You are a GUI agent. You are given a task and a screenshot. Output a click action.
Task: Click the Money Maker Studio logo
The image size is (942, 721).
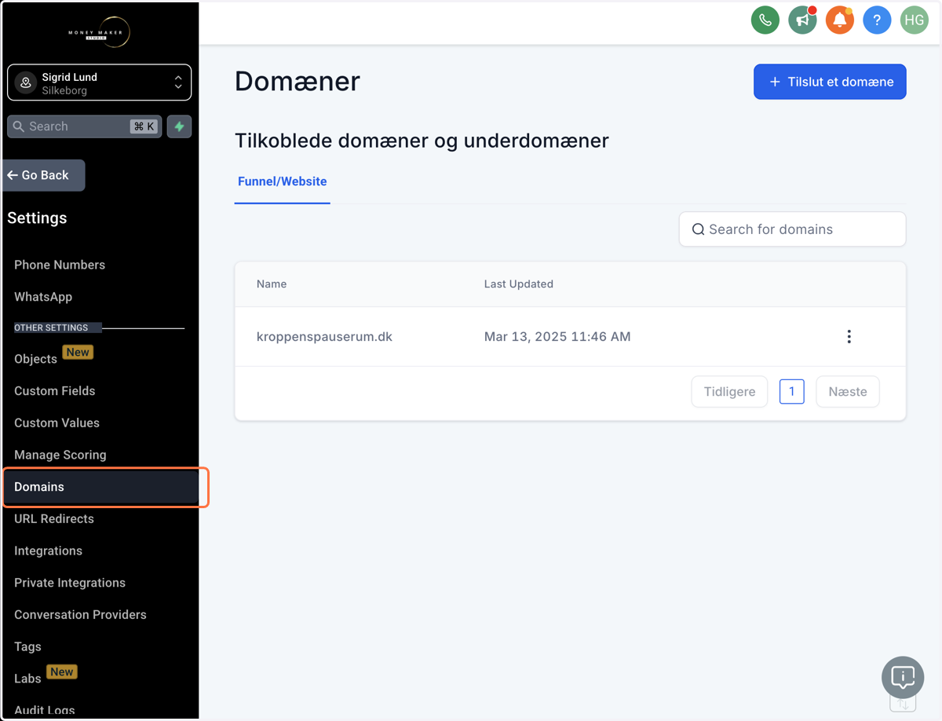coord(99,32)
